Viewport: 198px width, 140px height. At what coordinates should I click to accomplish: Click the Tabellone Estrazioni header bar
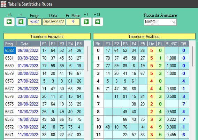pos(47,36)
